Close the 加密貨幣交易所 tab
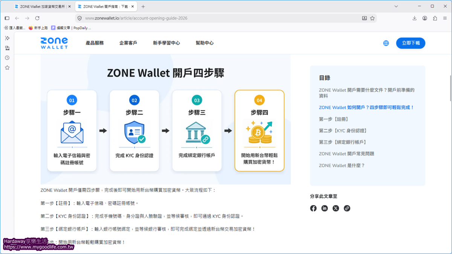The height and width of the screenshot is (254, 452). (70, 6)
